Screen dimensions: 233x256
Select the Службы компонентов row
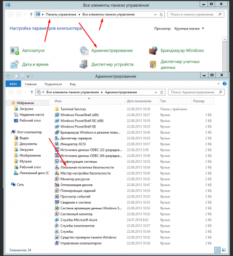coord(133,226)
